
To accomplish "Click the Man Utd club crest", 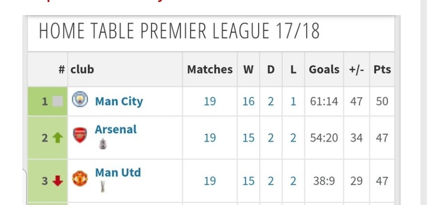I will coord(80,178).
